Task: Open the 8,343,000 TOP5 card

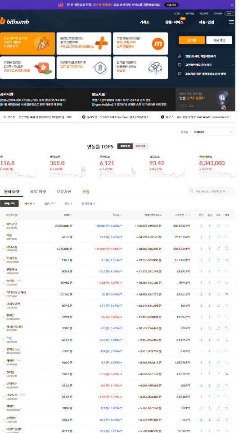Action: click(x=217, y=166)
